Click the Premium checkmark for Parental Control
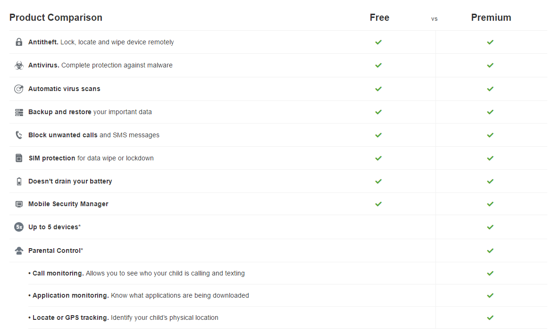The image size is (553, 334). point(490,250)
